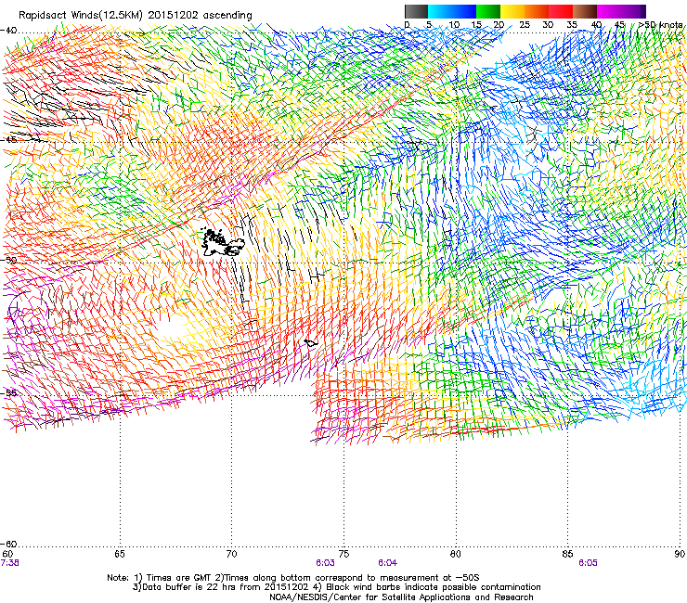Click the red 30-35 knots legend swatch
687x603 pixels.
(561, 11)
